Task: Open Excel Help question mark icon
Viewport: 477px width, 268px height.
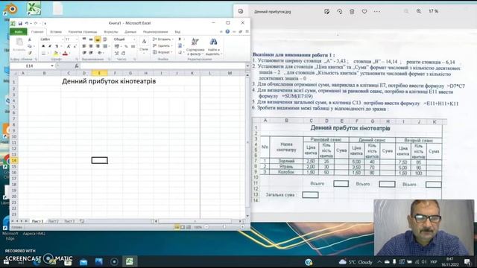Action: (227, 31)
